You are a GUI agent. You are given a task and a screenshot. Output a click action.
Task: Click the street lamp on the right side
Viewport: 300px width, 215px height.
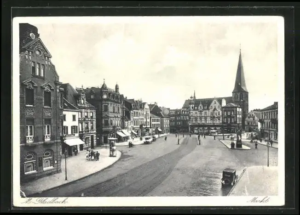click(268, 154)
